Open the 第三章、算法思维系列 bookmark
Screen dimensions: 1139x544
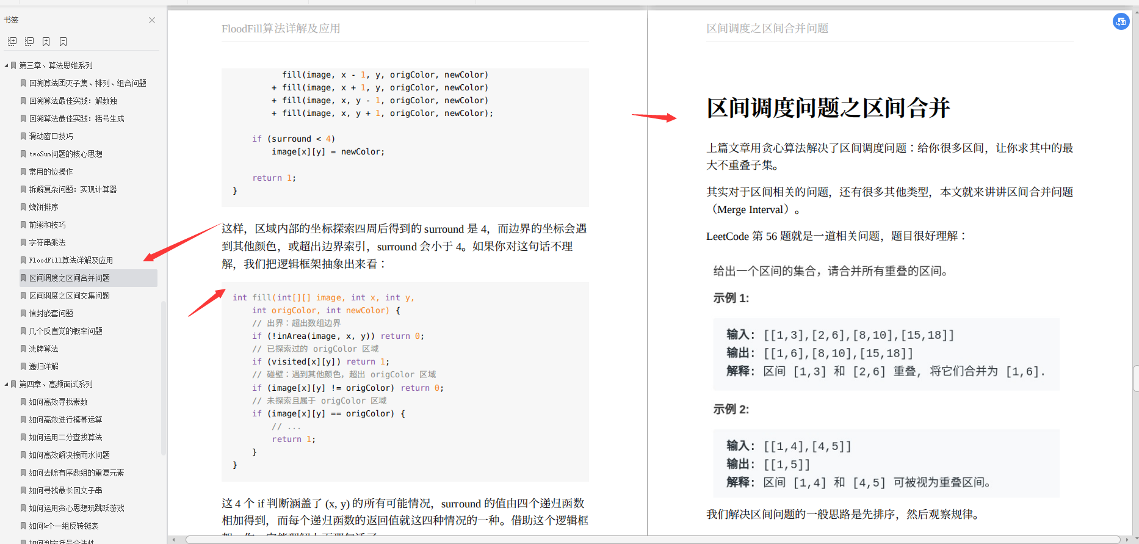(x=56, y=65)
